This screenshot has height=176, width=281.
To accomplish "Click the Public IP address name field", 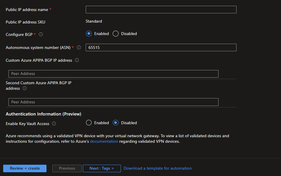I will (x=161, y=10).
